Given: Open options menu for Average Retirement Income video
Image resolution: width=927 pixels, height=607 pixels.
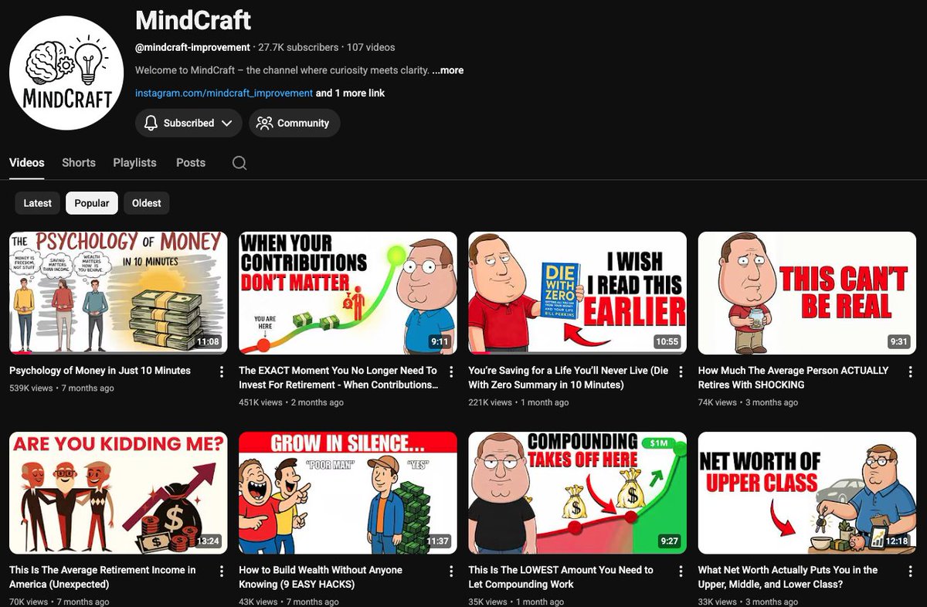Looking at the screenshot, I should pos(222,571).
